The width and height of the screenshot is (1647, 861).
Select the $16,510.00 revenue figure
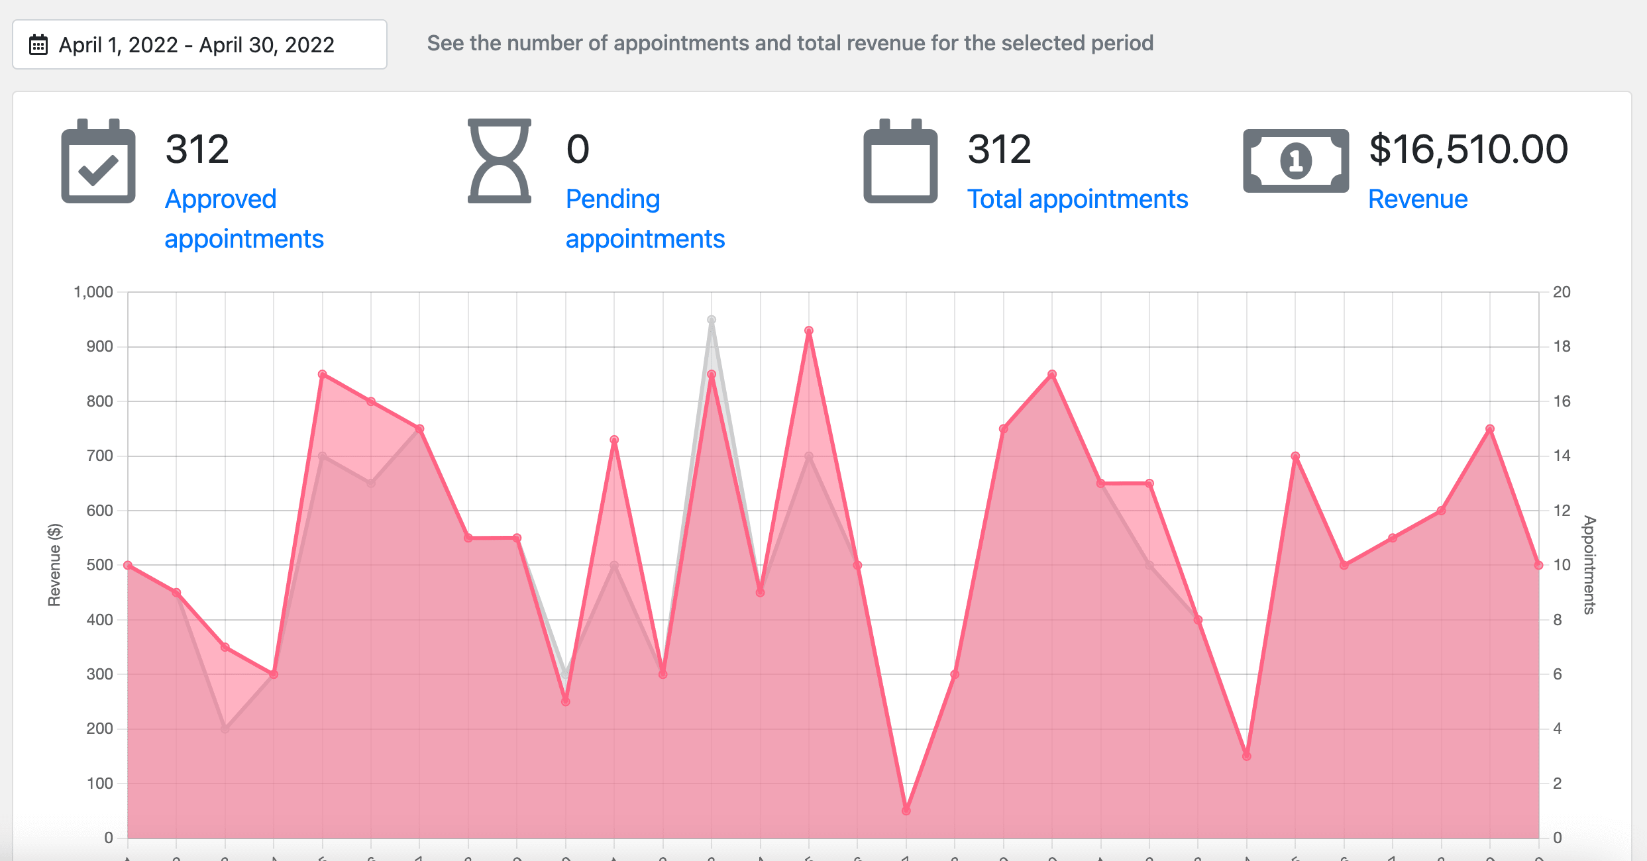pyautogui.click(x=1468, y=149)
